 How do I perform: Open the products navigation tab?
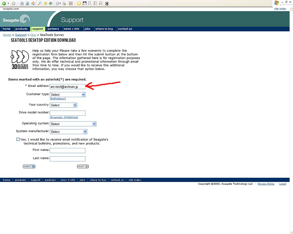coord(21,29)
